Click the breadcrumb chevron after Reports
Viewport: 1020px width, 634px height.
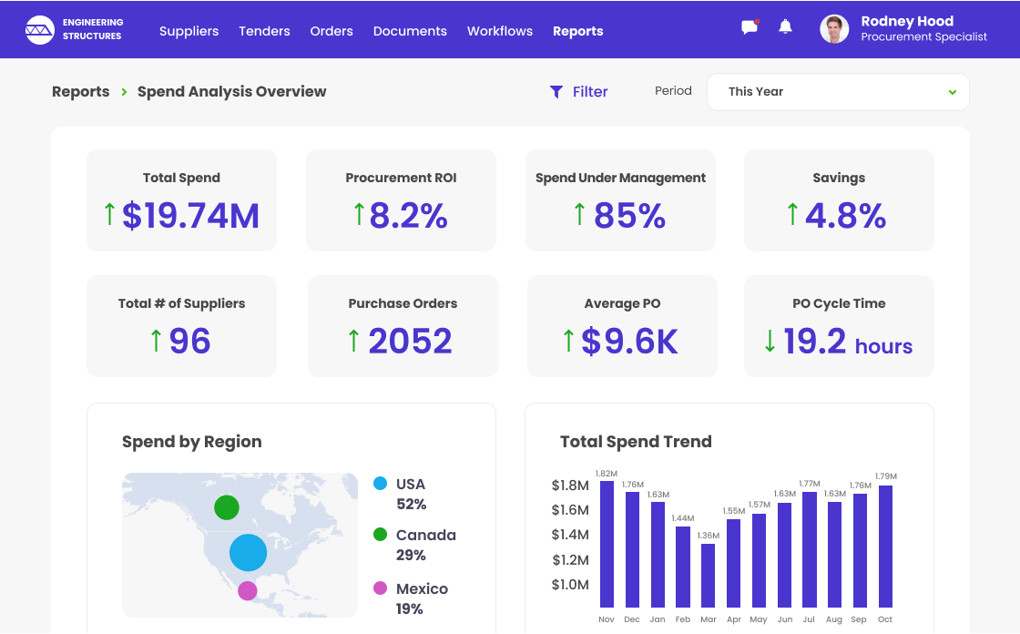coord(124,92)
